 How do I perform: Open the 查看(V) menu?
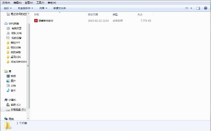click(x=29, y=3)
